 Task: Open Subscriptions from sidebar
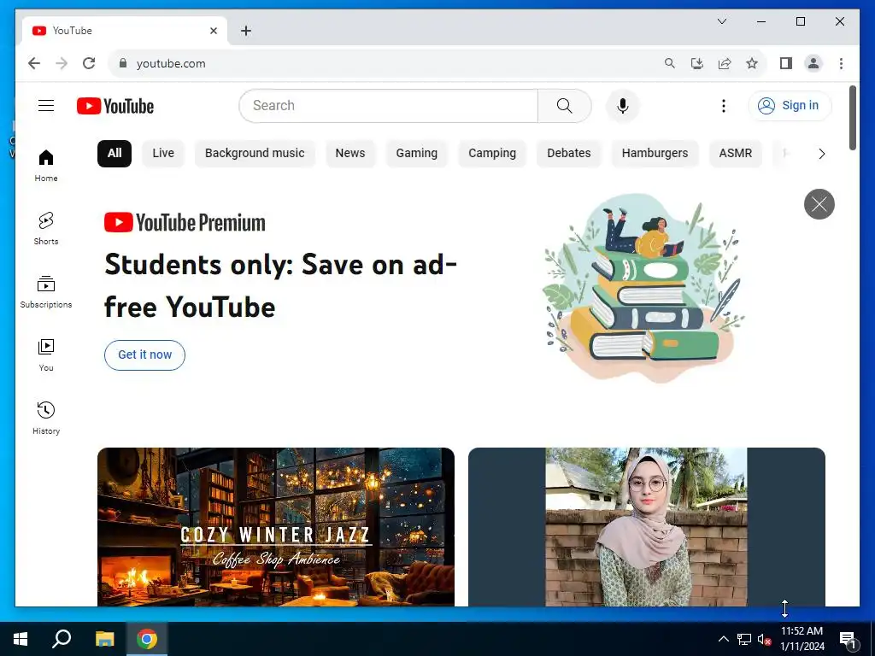[46, 292]
